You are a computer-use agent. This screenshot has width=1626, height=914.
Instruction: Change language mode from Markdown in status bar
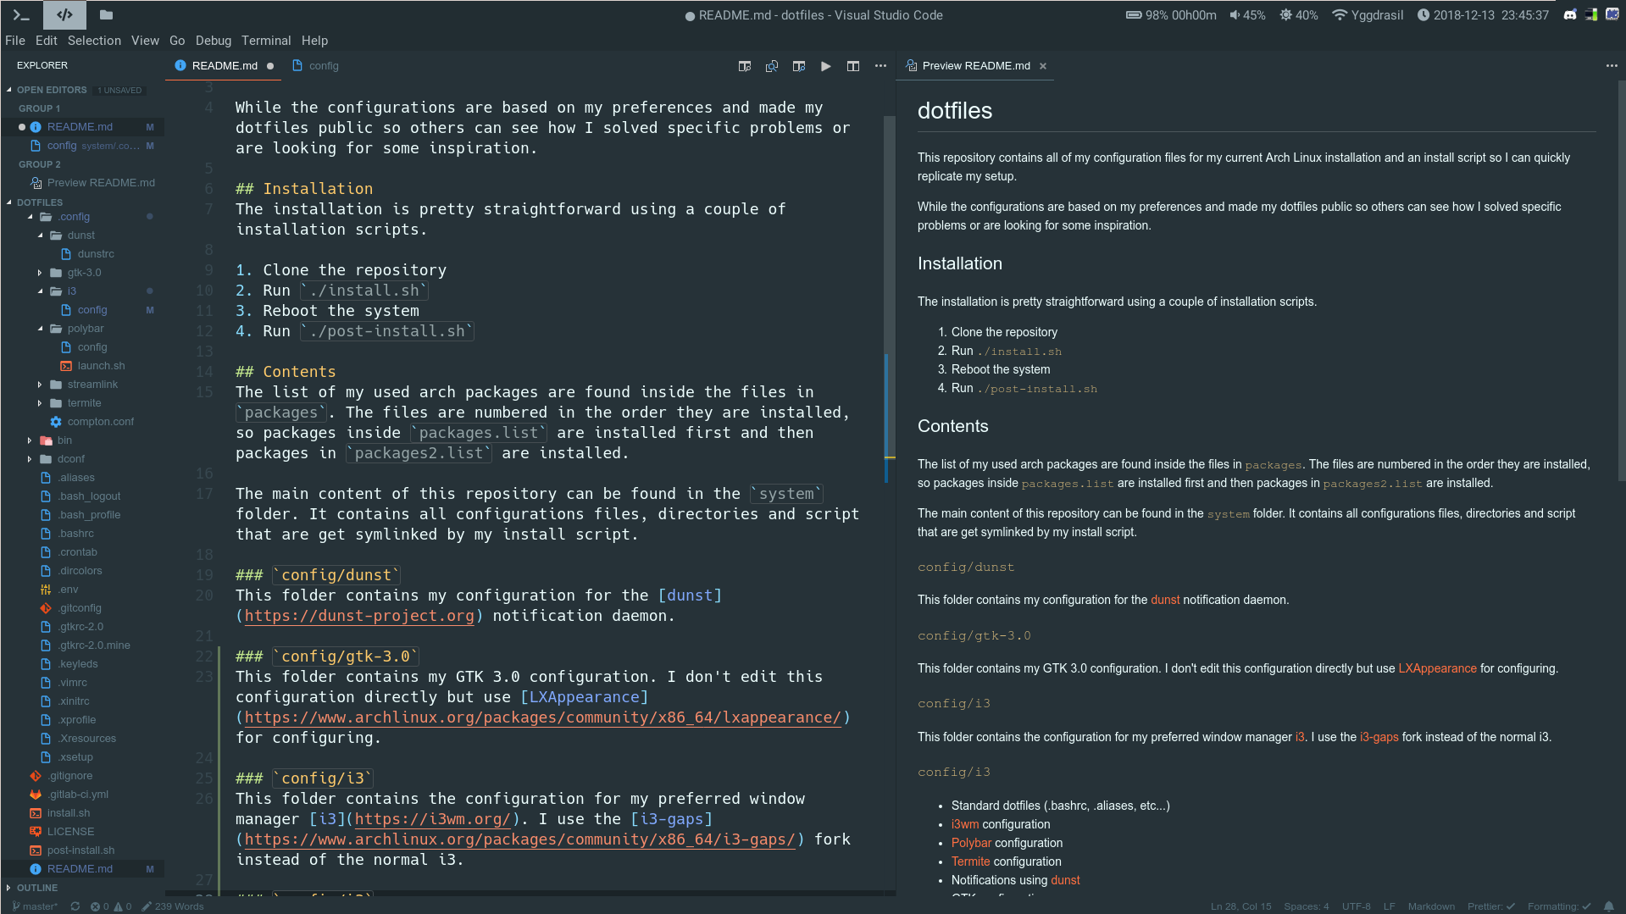(x=1431, y=906)
